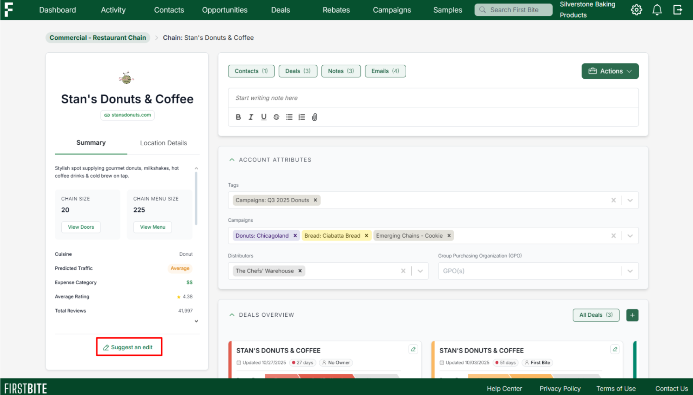Apply italic formatting in note editor

click(251, 117)
